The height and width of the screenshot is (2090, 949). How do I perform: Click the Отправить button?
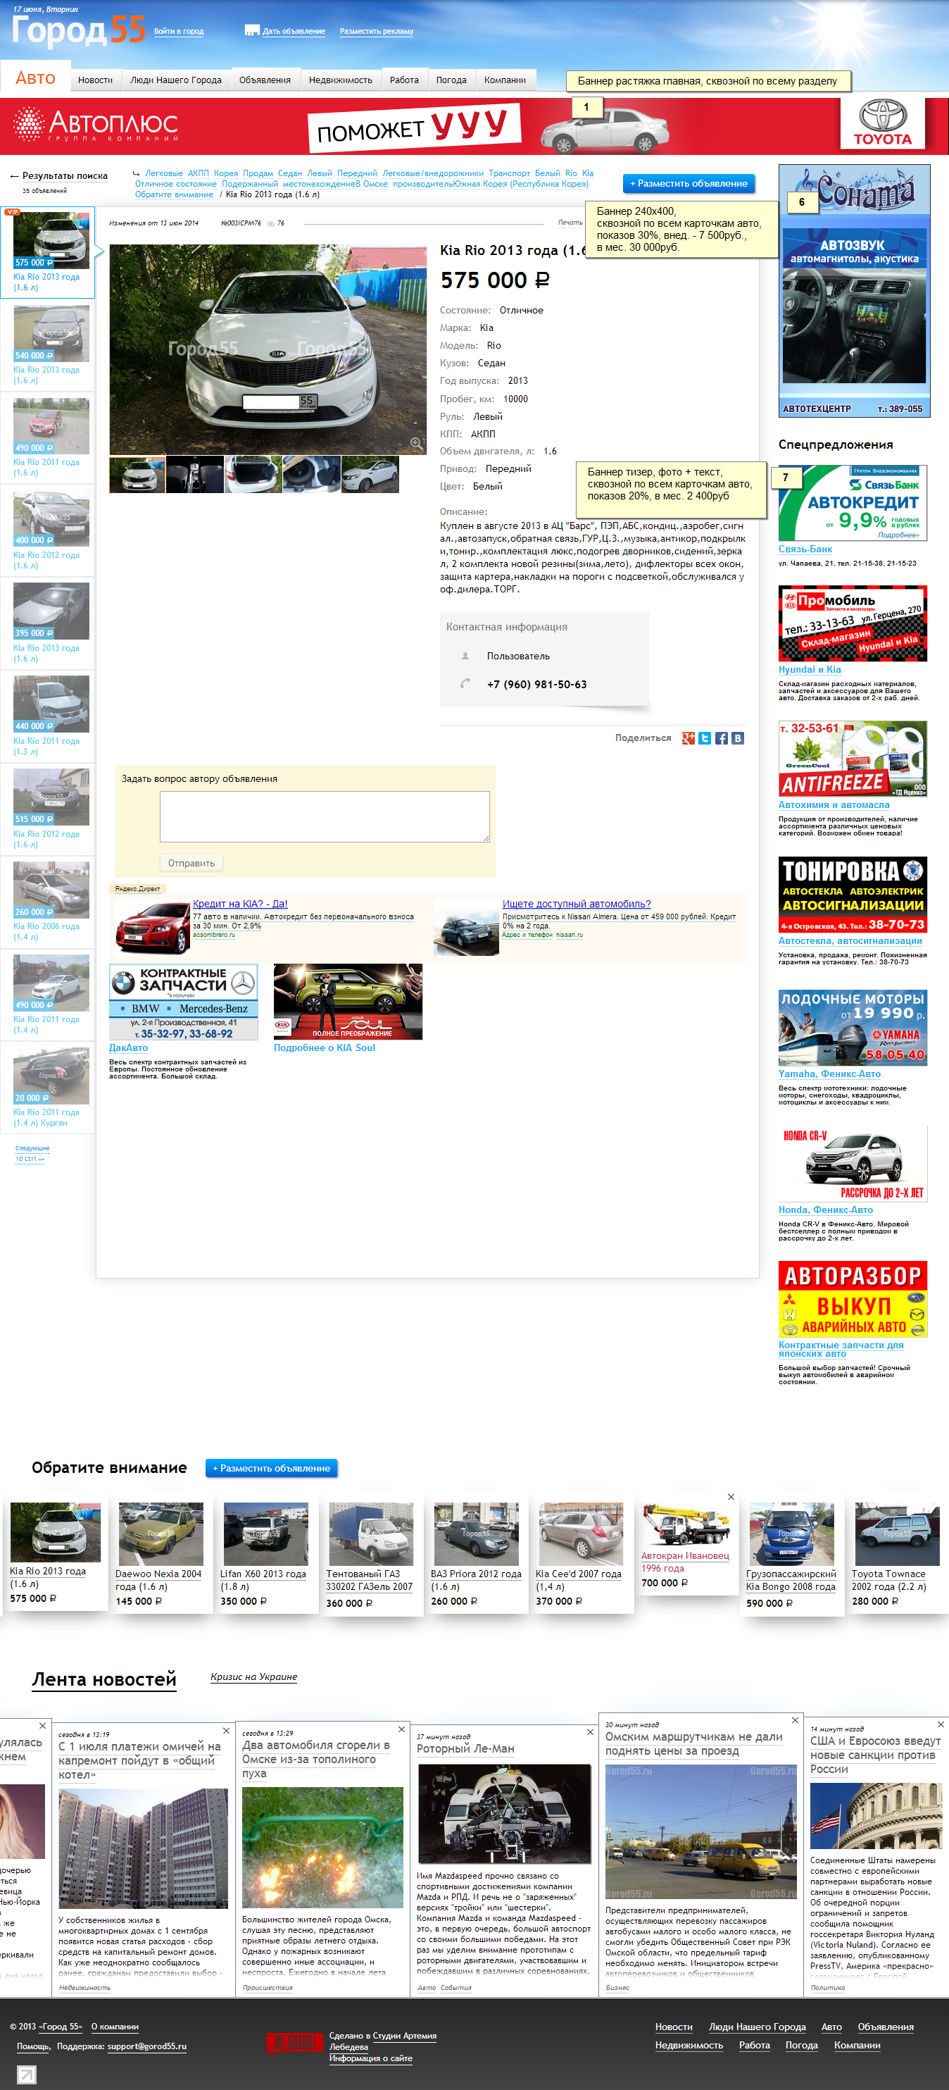[x=191, y=862]
